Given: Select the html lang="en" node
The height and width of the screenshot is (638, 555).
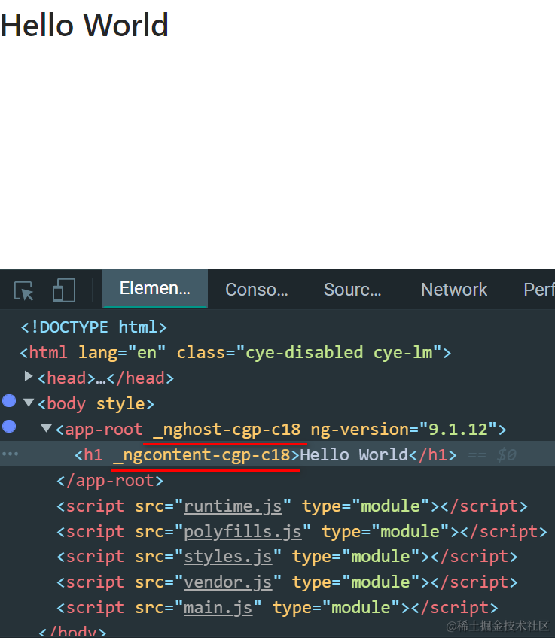Looking at the screenshot, I should (x=236, y=352).
